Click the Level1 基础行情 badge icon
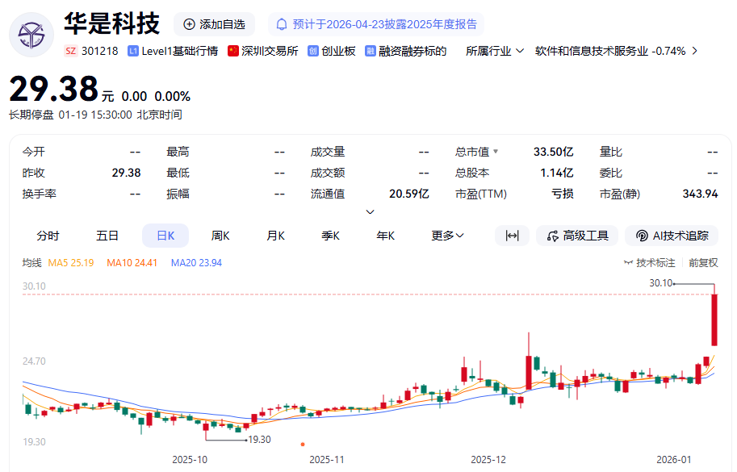The height and width of the screenshot is (472, 737). coord(133,51)
